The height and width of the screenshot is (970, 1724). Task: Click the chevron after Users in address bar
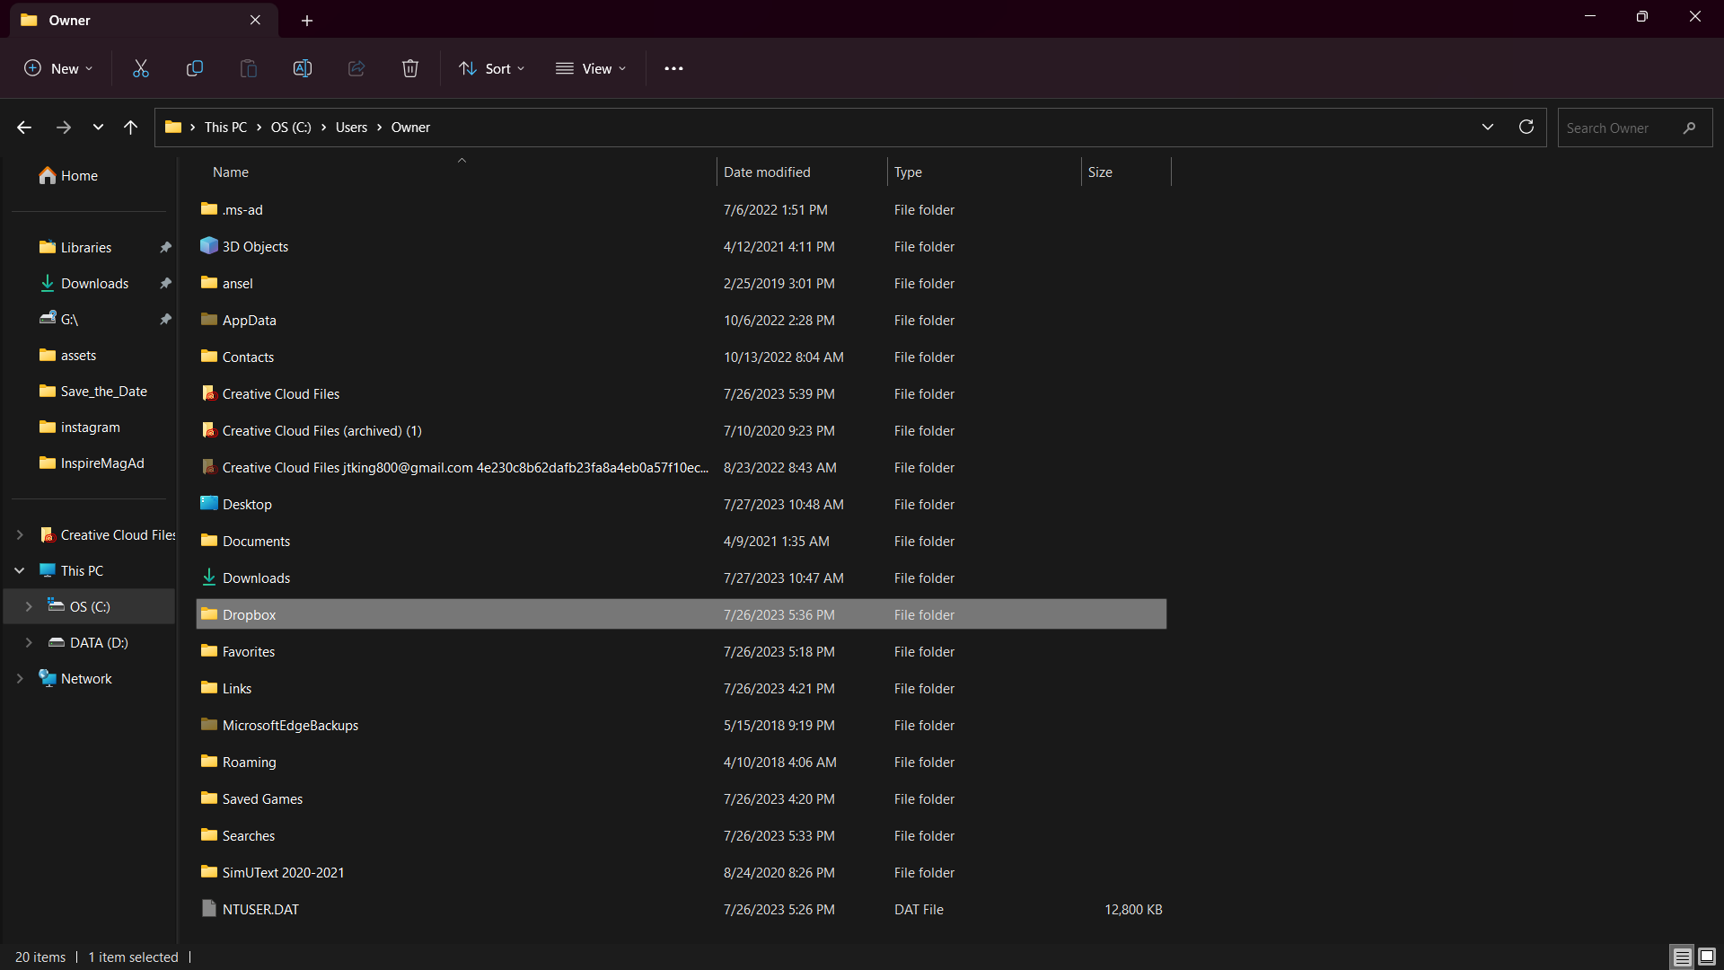click(x=379, y=128)
